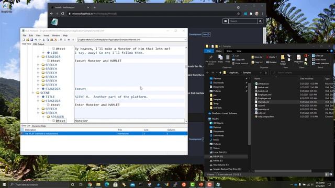Select Error List tab
The height and width of the screenshot is (188, 335).
point(26,126)
